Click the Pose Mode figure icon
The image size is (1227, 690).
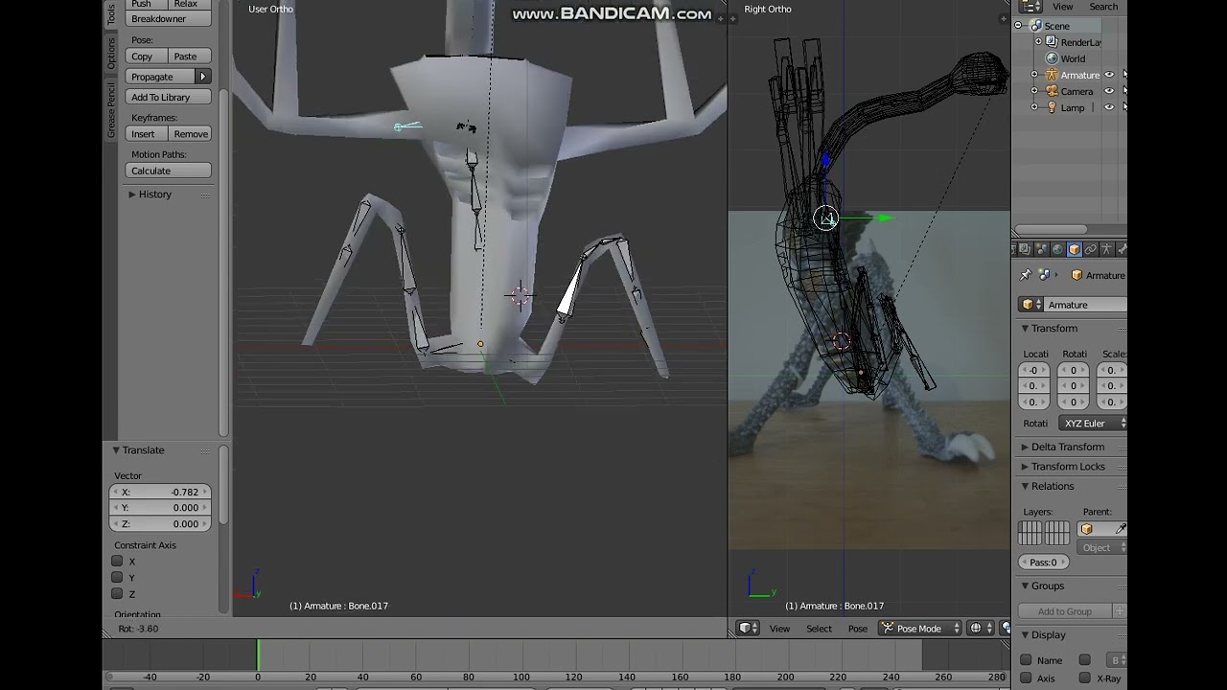888,629
